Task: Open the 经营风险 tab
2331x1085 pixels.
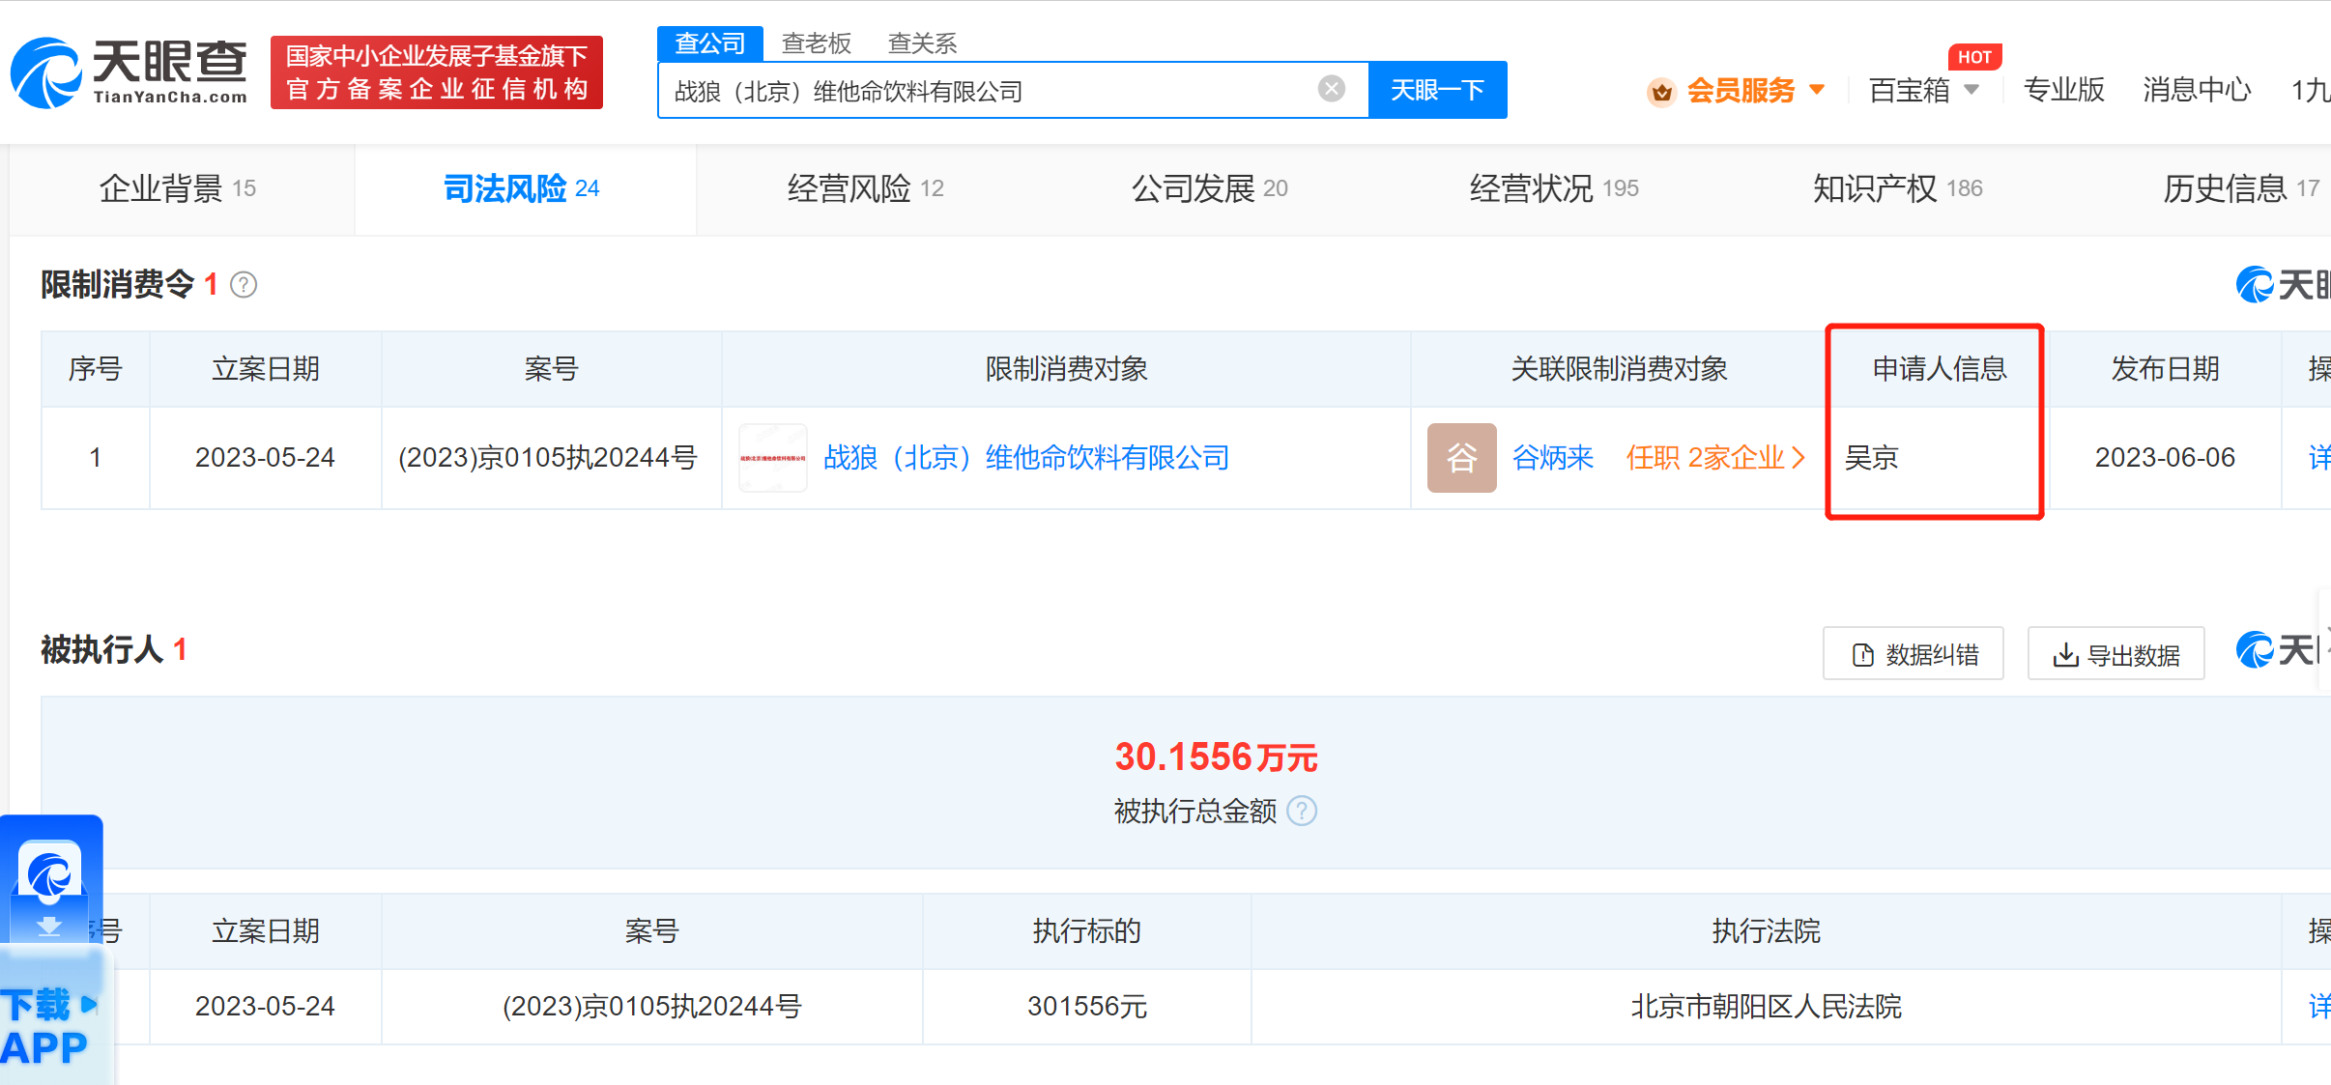Action: click(864, 188)
